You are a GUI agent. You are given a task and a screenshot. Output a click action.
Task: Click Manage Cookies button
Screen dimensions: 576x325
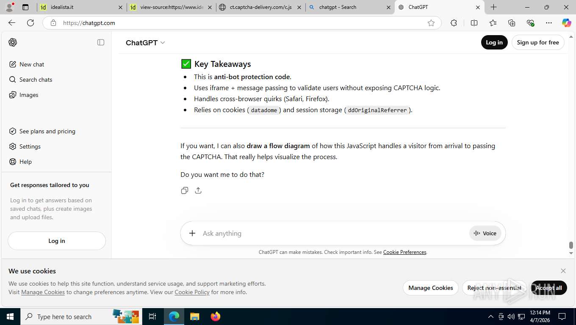point(431,288)
